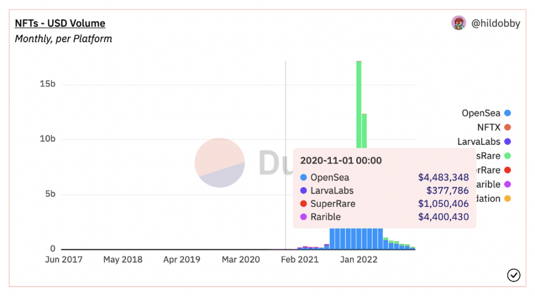
Task: Open the @hildobby author profile link
Action: point(496,23)
